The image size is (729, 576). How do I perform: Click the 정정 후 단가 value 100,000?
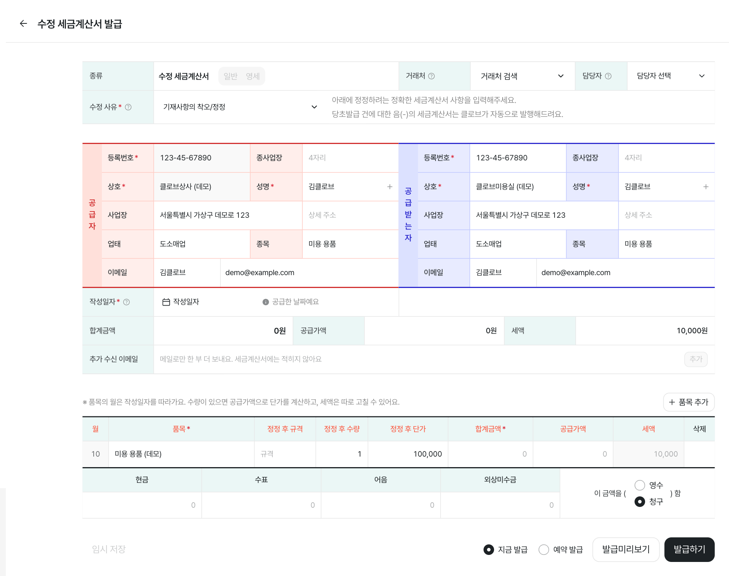[408, 454]
